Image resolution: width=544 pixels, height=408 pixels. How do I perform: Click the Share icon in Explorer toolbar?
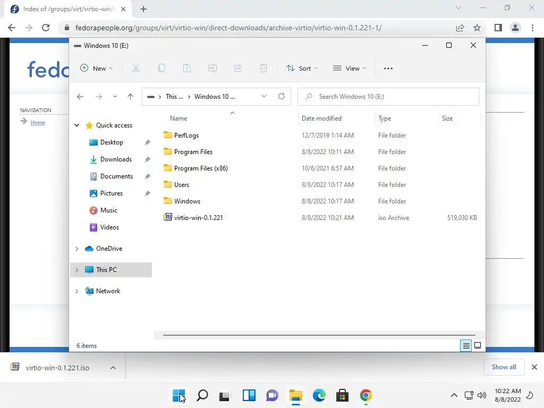(x=238, y=69)
